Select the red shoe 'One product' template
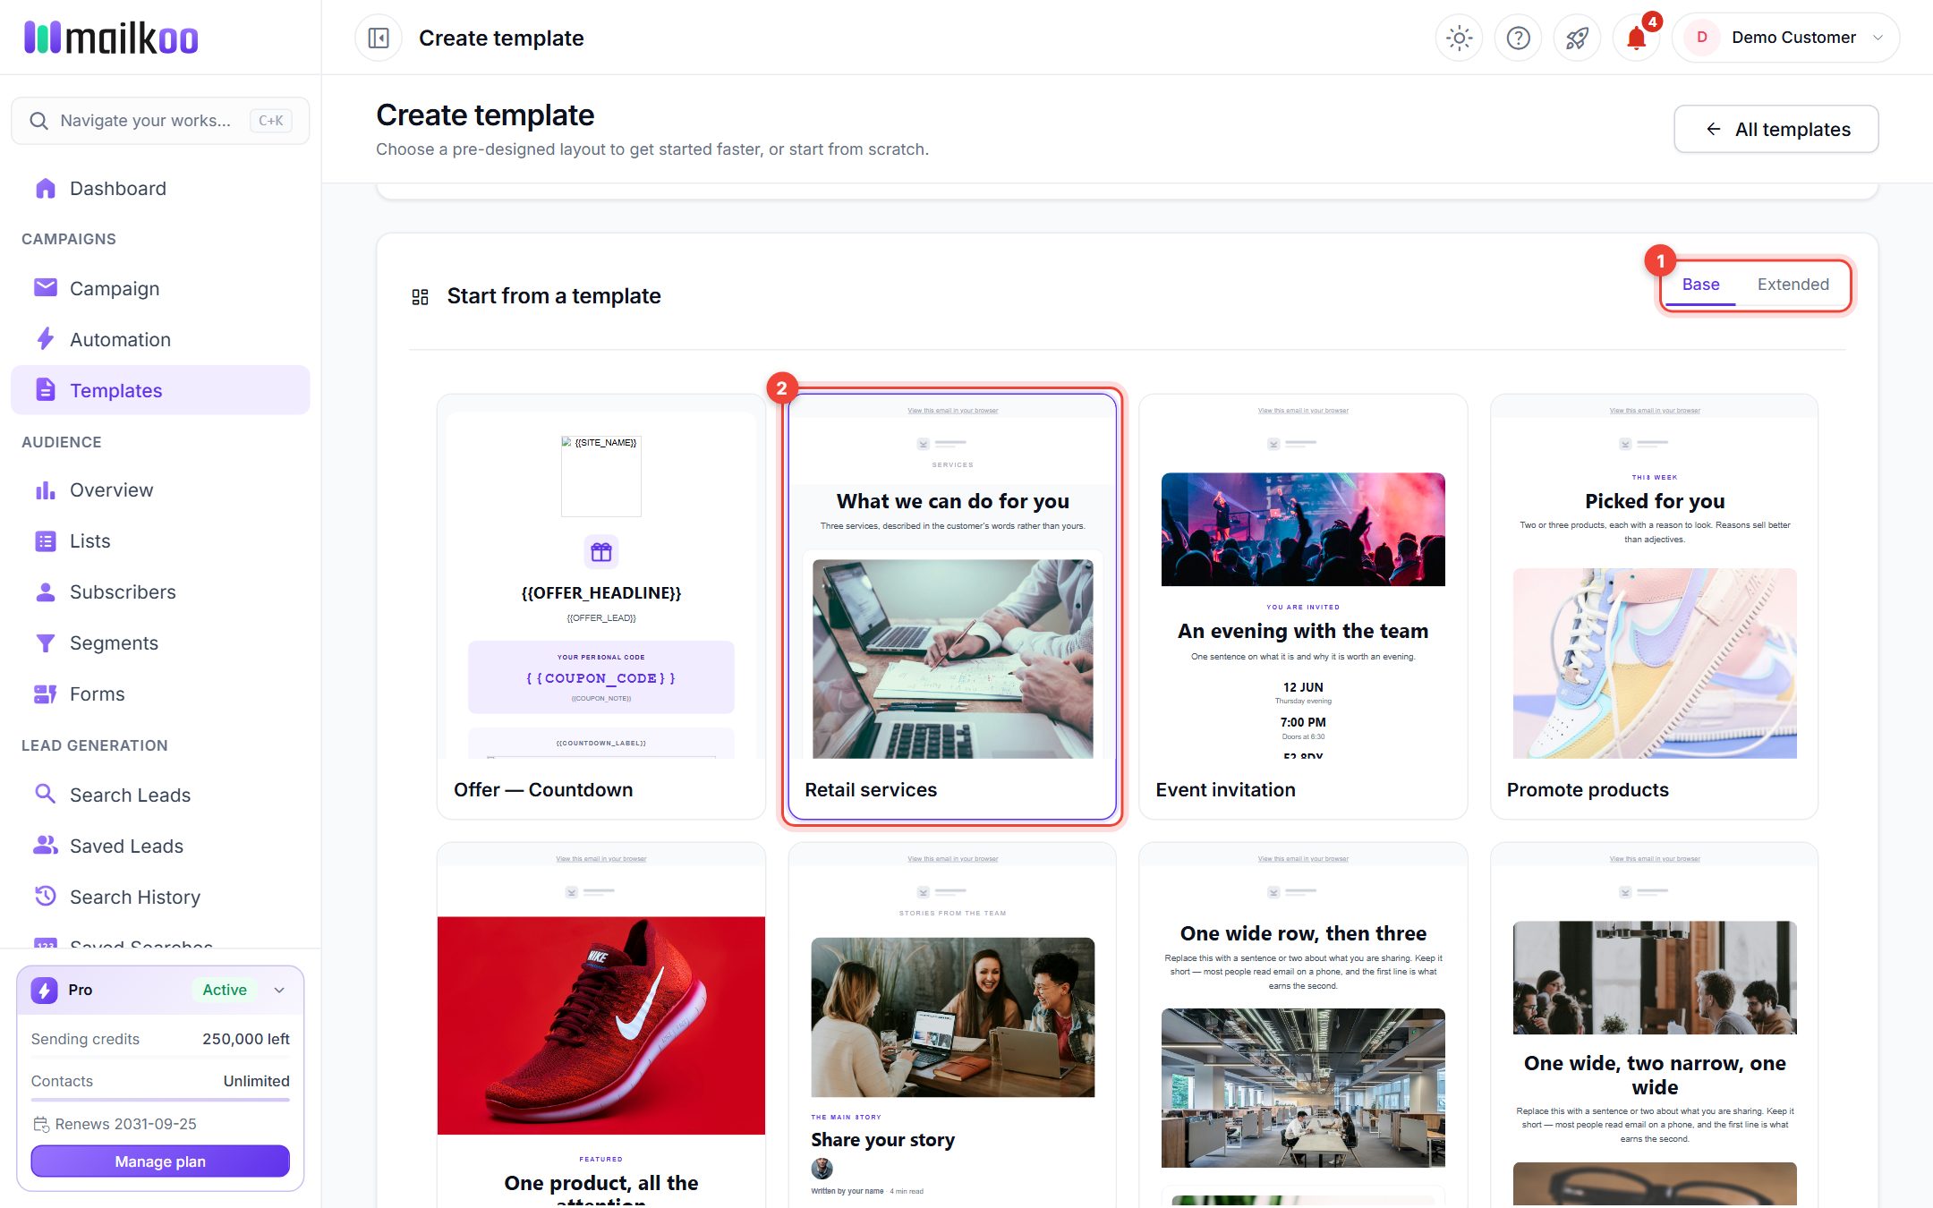Image resolution: width=1933 pixels, height=1208 pixels. (601, 1025)
